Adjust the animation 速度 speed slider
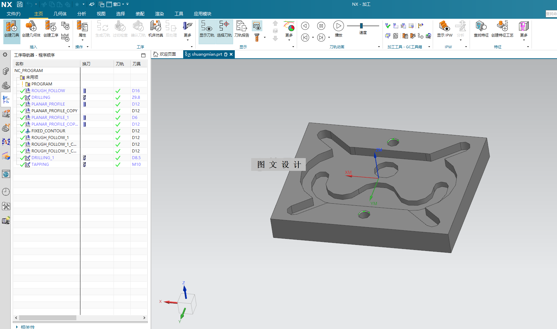The height and width of the screenshot is (329, 557). point(361,26)
